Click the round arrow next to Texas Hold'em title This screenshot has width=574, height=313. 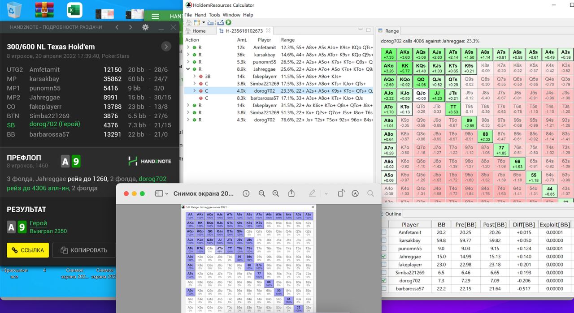click(166, 47)
